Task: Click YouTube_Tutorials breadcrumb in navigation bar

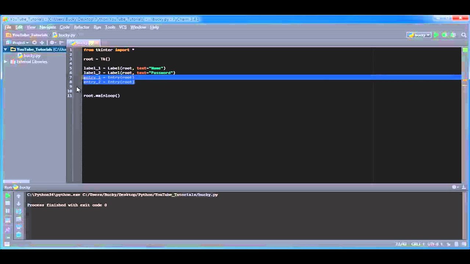Action: [27, 35]
